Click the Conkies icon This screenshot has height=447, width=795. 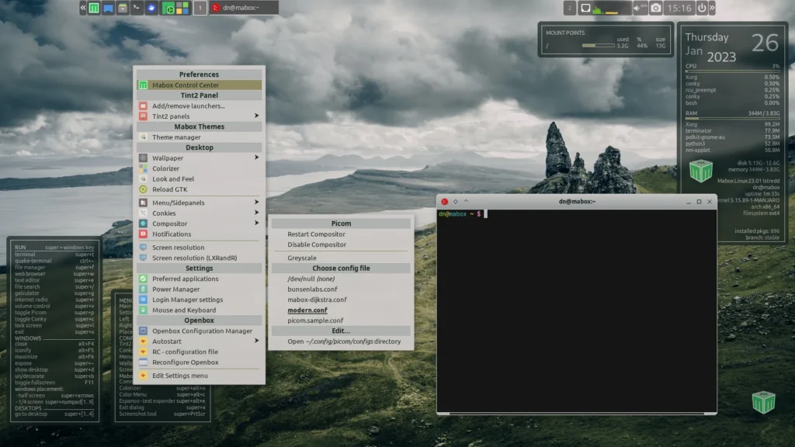pos(143,213)
